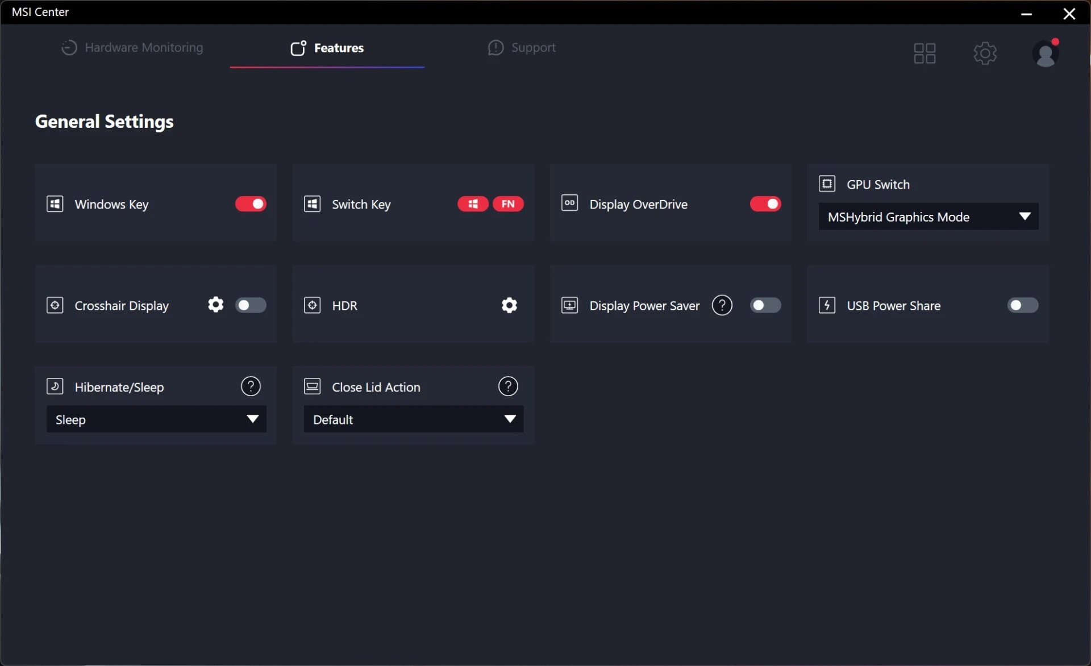The width and height of the screenshot is (1091, 666).
Task: Open HDR settings gear
Action: (510, 305)
